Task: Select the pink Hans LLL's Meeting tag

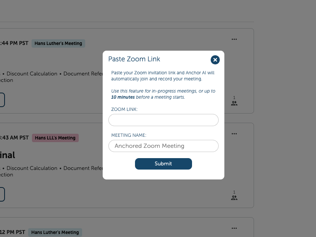Action: [55, 138]
